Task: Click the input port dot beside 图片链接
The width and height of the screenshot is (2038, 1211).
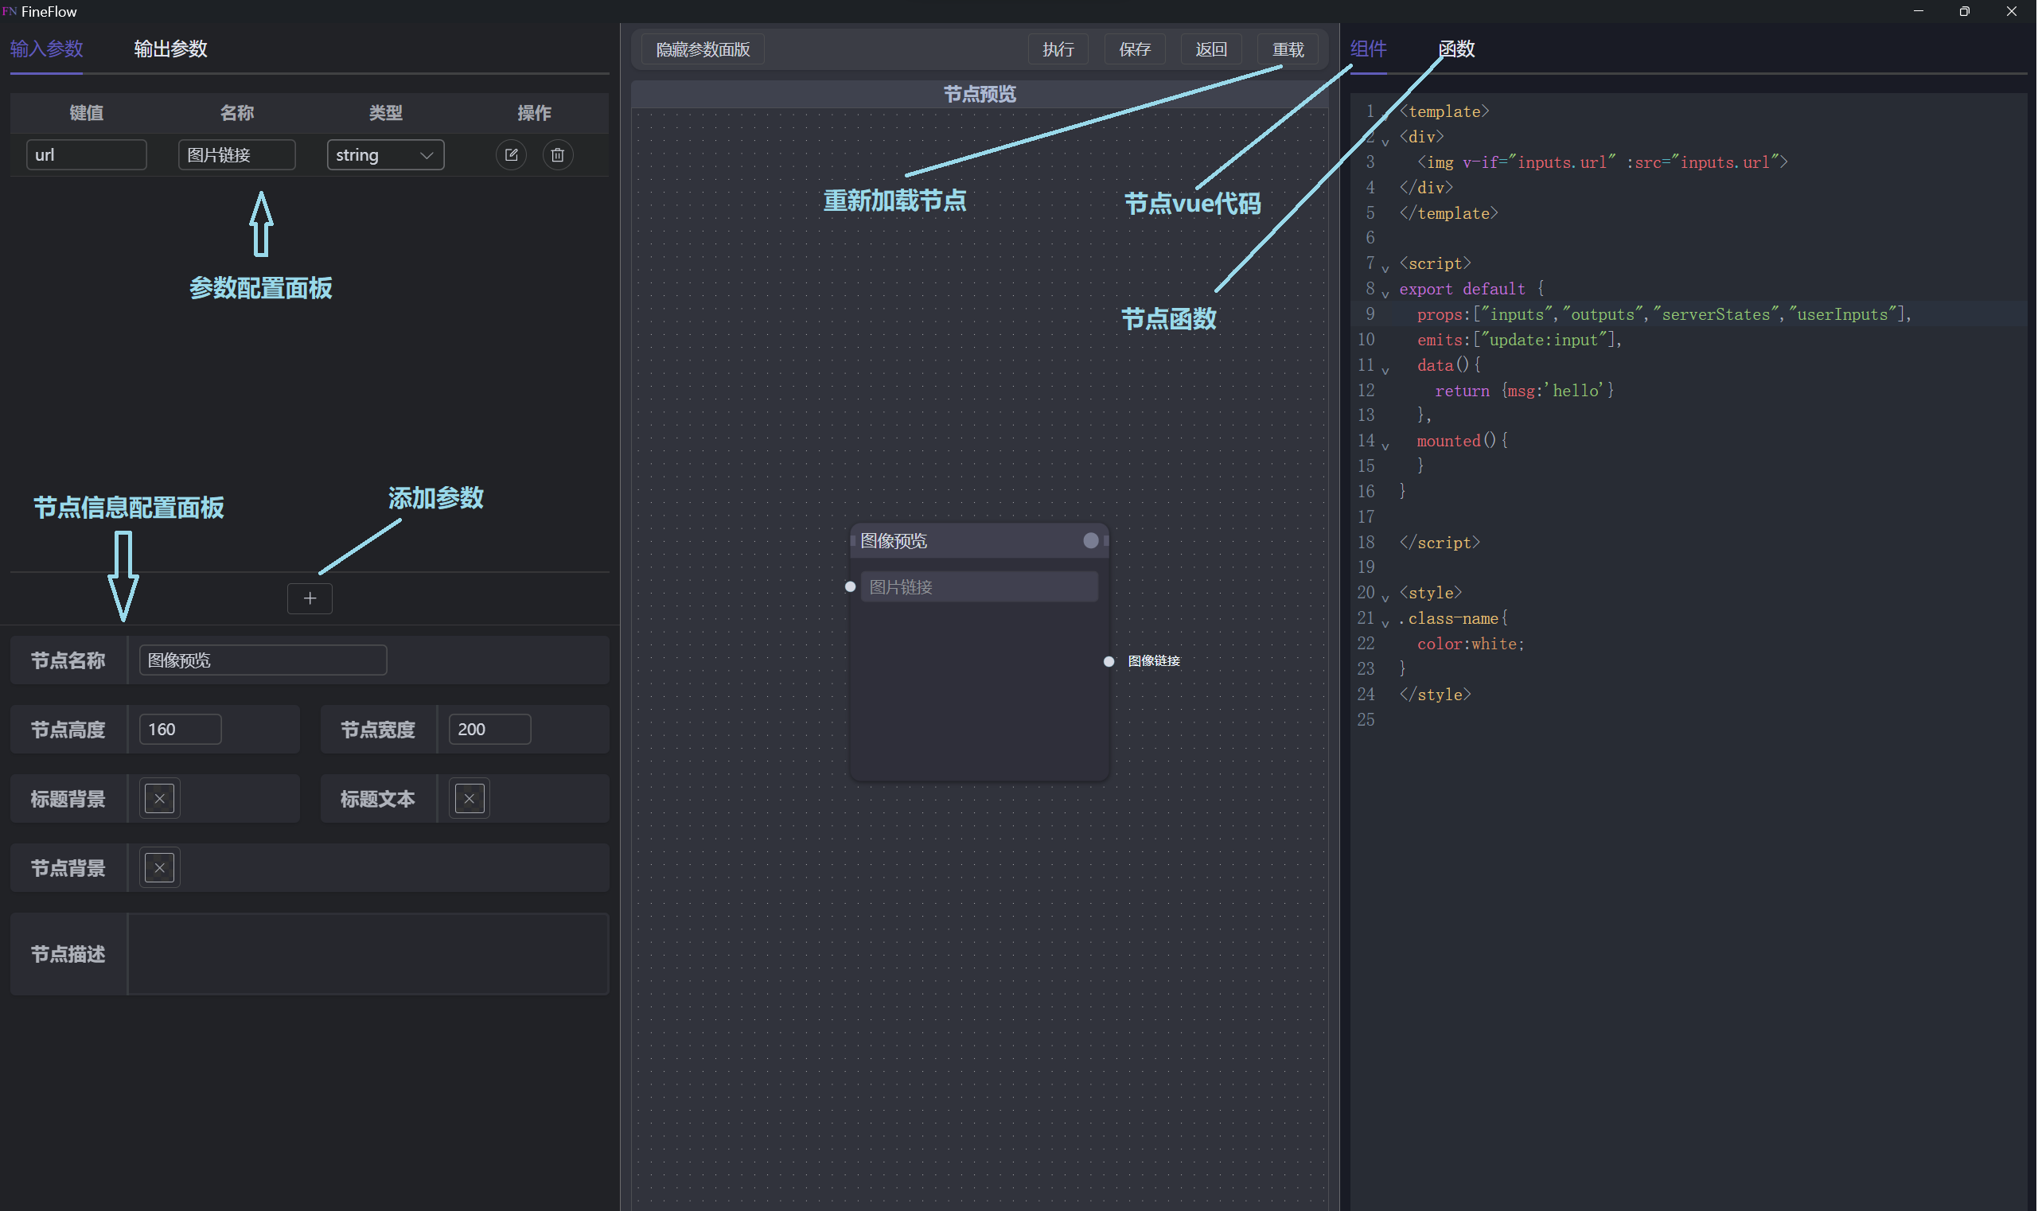Action: (x=851, y=586)
